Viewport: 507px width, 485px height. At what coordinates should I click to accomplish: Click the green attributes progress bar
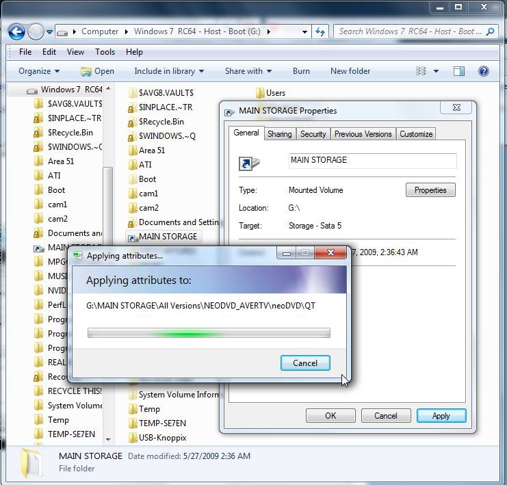209,332
